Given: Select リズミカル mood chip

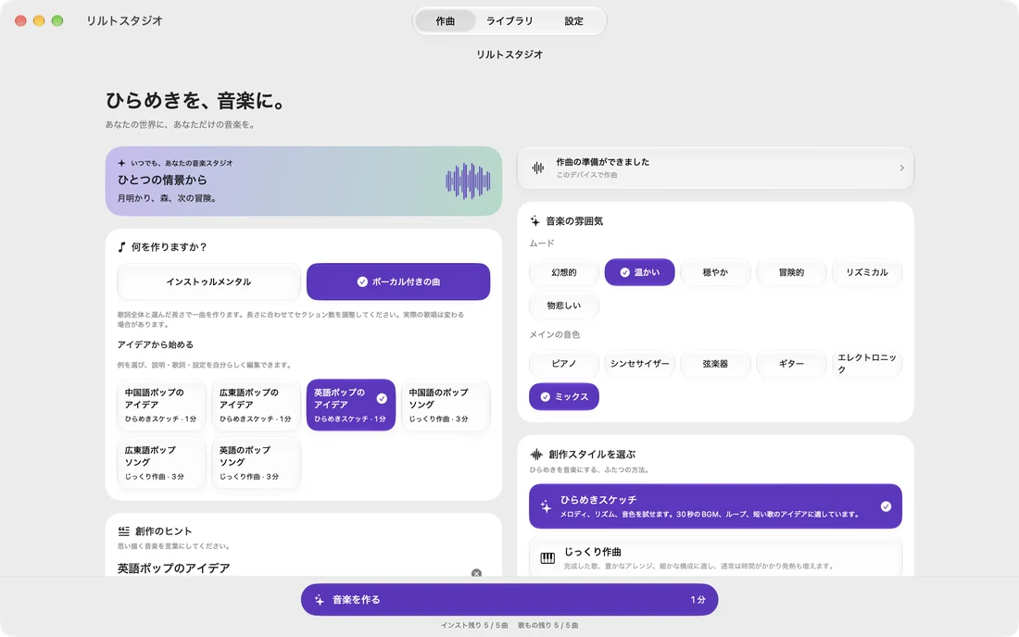Looking at the screenshot, I should click(867, 272).
